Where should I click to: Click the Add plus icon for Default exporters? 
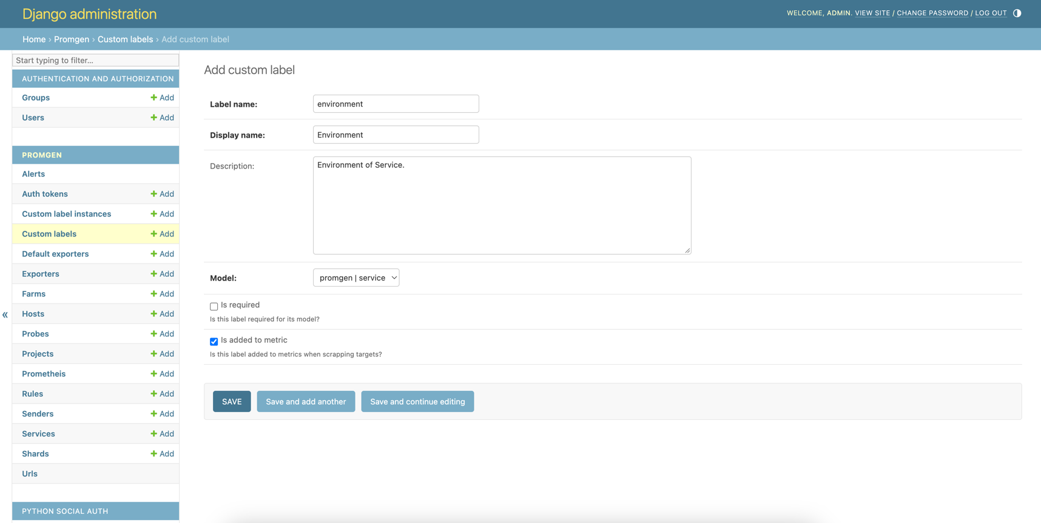153,254
